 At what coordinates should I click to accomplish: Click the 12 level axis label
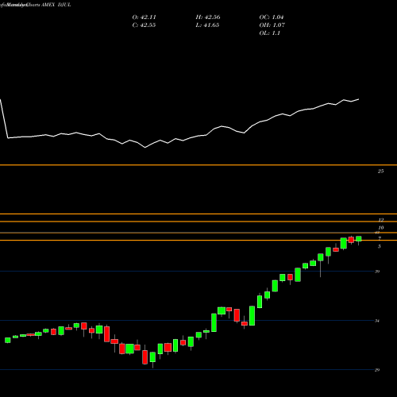tap(381, 220)
